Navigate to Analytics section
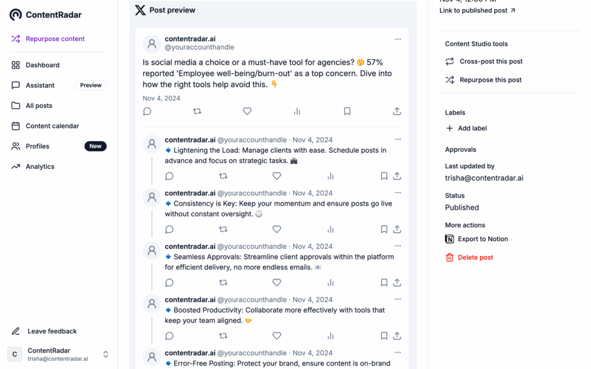This screenshot has height=369, width=591. [40, 167]
